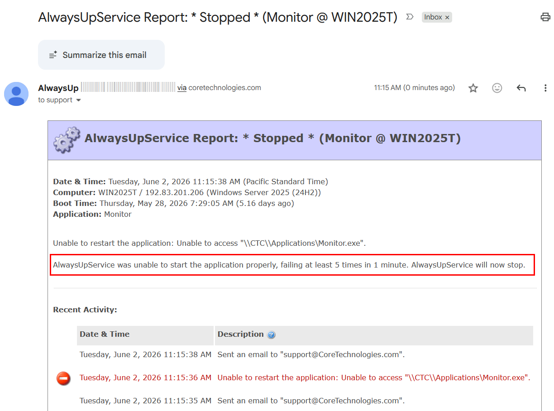The height and width of the screenshot is (411, 554).
Task: Click the black 'Unable to access' paragraph
Action: pyautogui.click(x=209, y=243)
